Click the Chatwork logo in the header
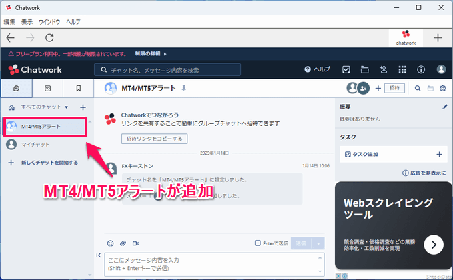Image resolution: width=453 pixels, height=280 pixels. (x=35, y=70)
